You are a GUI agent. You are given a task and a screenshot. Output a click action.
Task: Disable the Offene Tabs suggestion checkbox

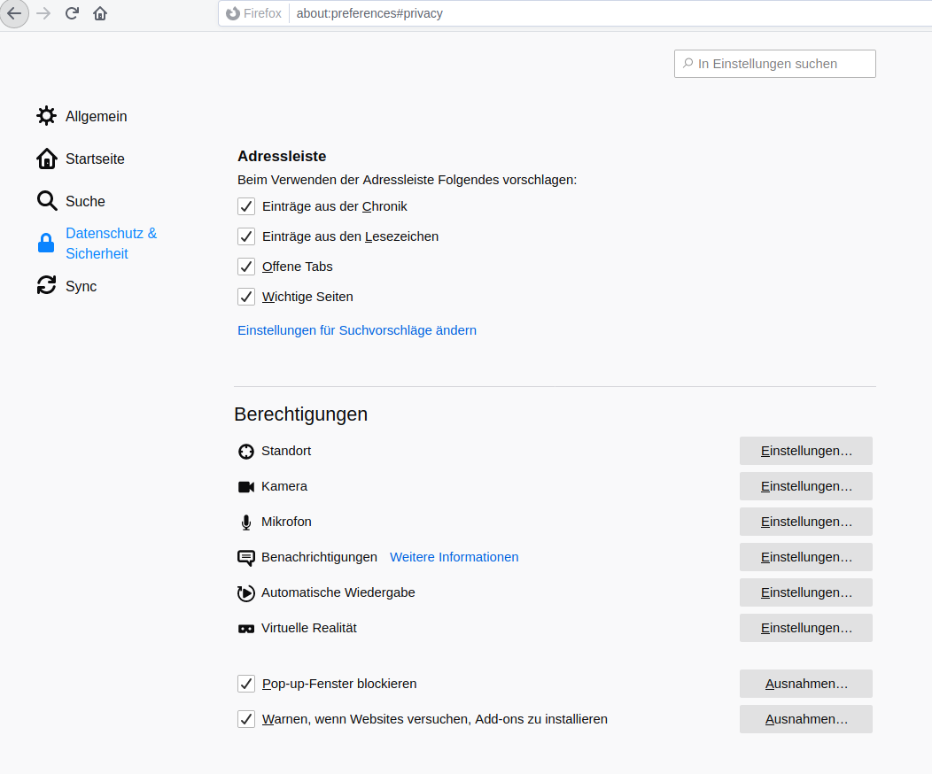(x=246, y=267)
